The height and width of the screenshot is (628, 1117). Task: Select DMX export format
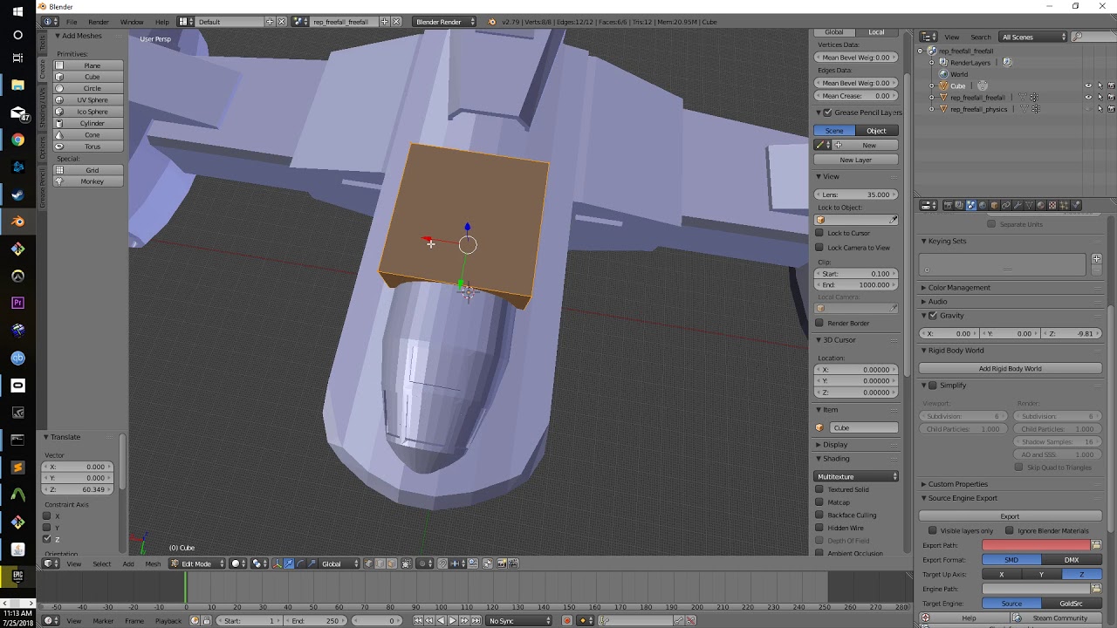pos(1072,560)
